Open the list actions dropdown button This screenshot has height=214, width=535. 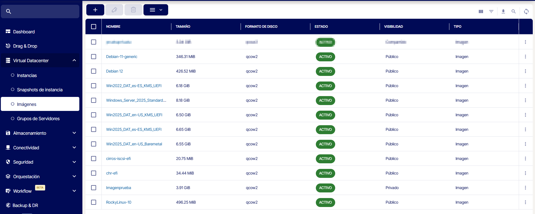tap(156, 10)
